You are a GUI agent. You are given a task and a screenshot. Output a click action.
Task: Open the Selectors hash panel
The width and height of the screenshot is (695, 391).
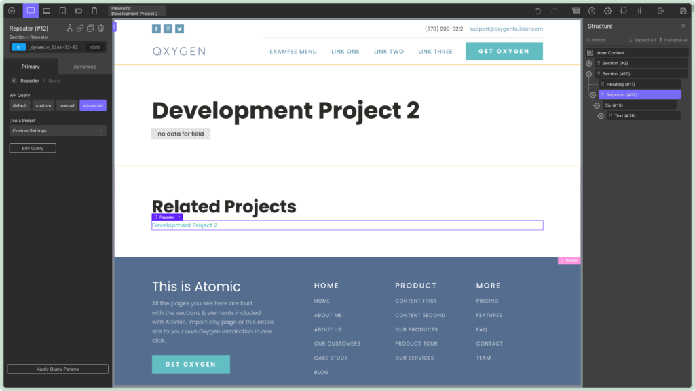click(639, 11)
